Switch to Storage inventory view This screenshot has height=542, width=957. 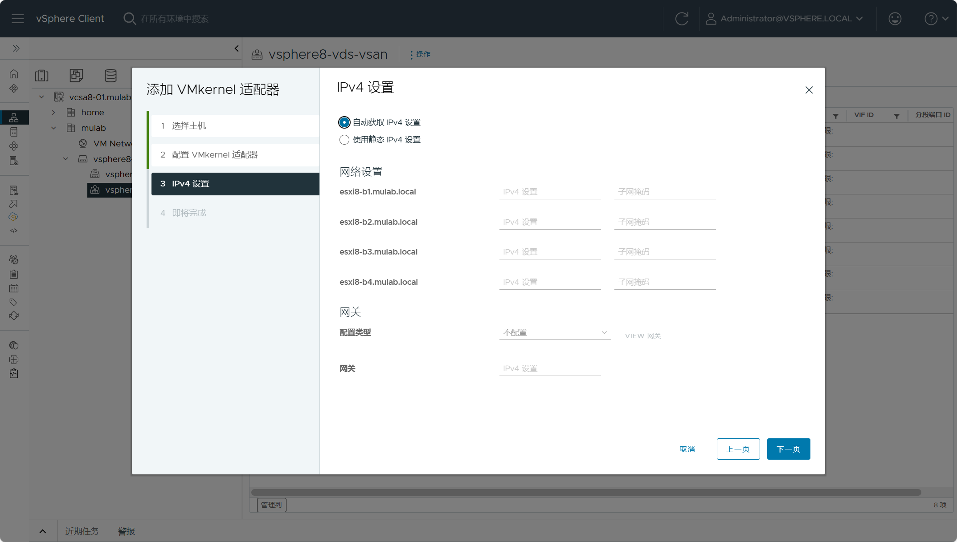[110, 75]
